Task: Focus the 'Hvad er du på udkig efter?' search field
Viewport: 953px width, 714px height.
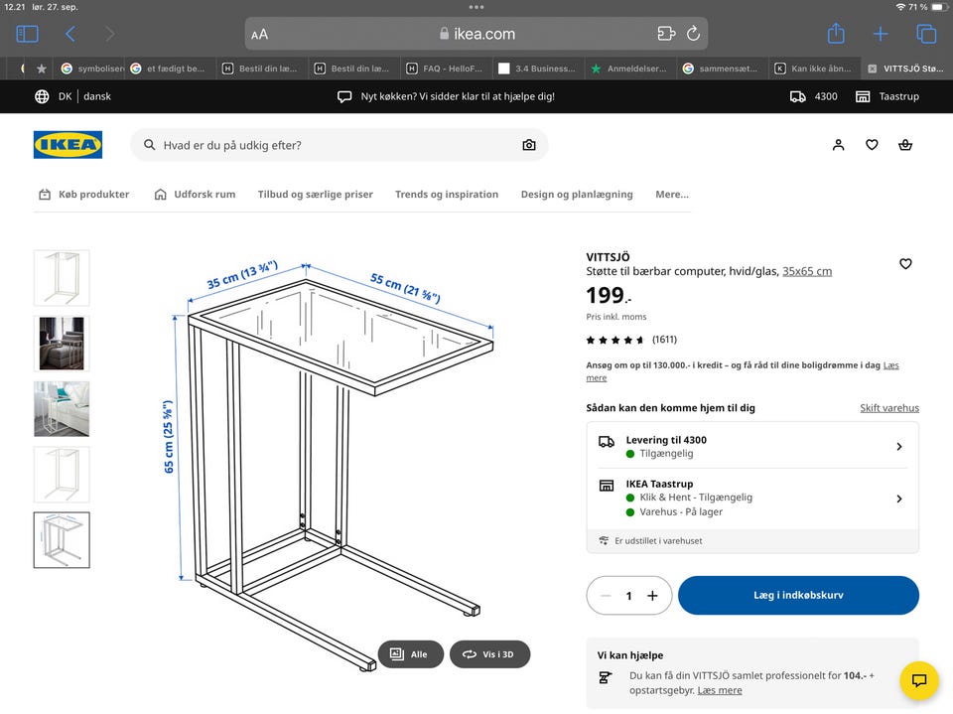Action: [340, 145]
